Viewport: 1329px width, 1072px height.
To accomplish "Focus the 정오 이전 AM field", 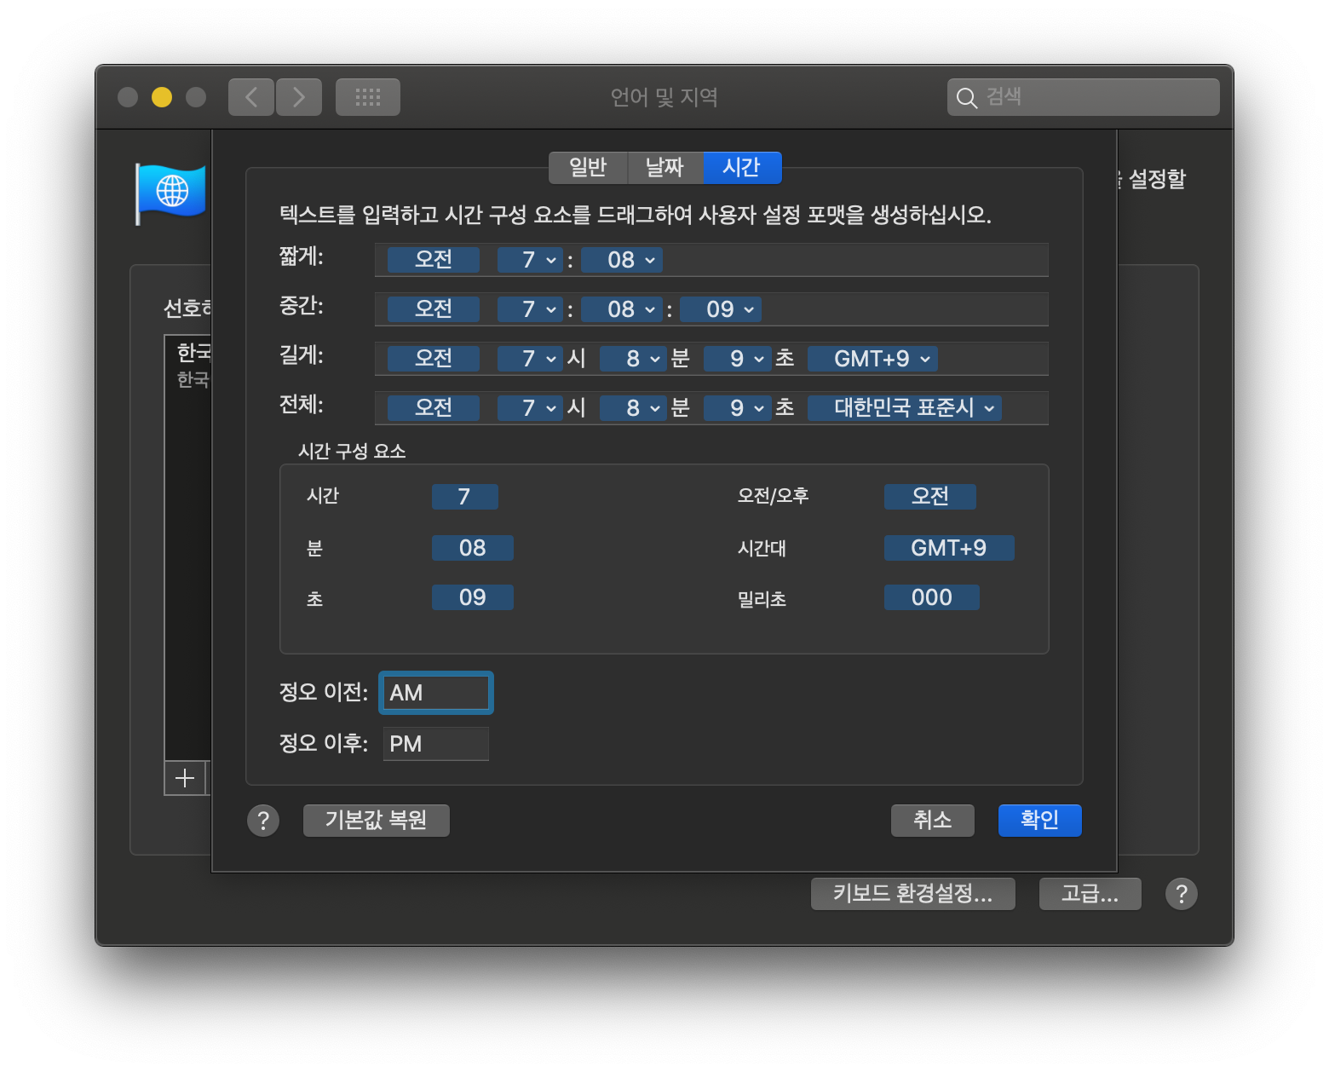I will (436, 693).
